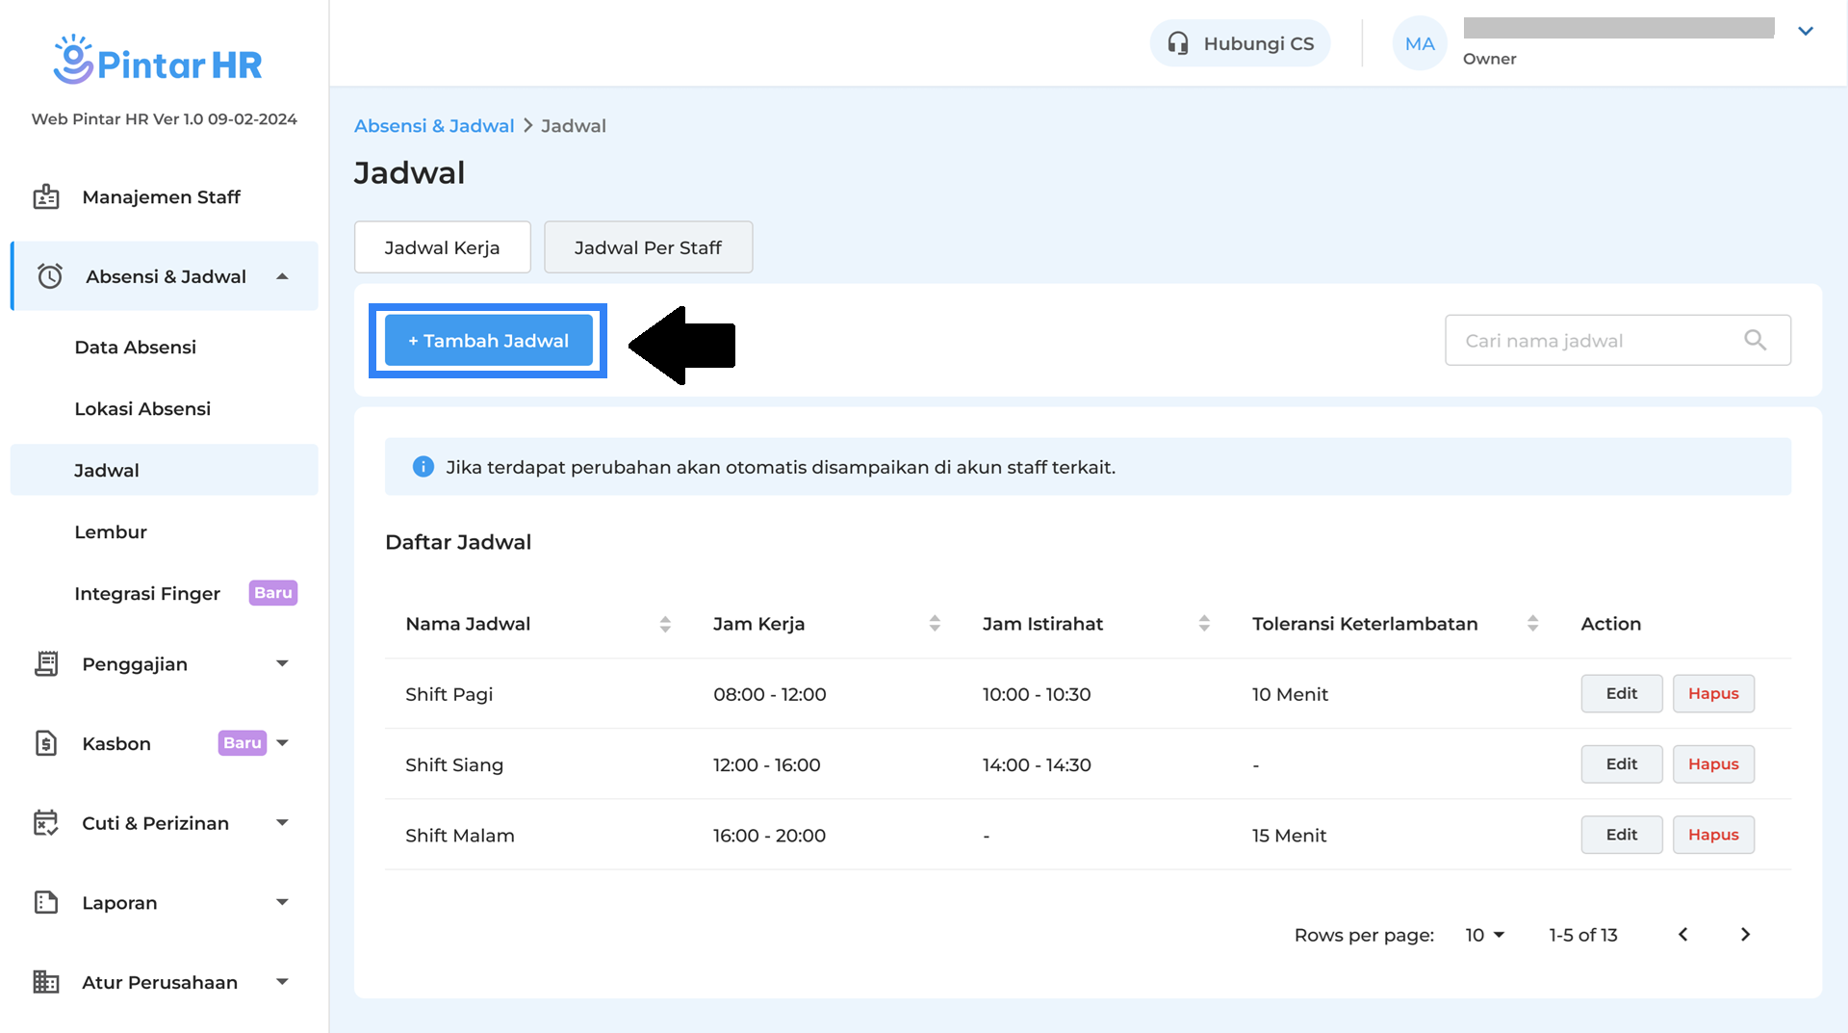Open Data Absensi in sidebar

click(136, 348)
